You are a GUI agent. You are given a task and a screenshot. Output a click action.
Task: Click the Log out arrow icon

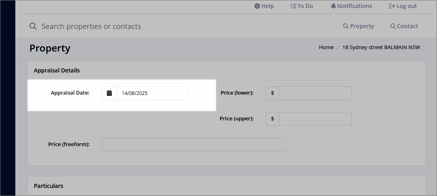point(392,6)
